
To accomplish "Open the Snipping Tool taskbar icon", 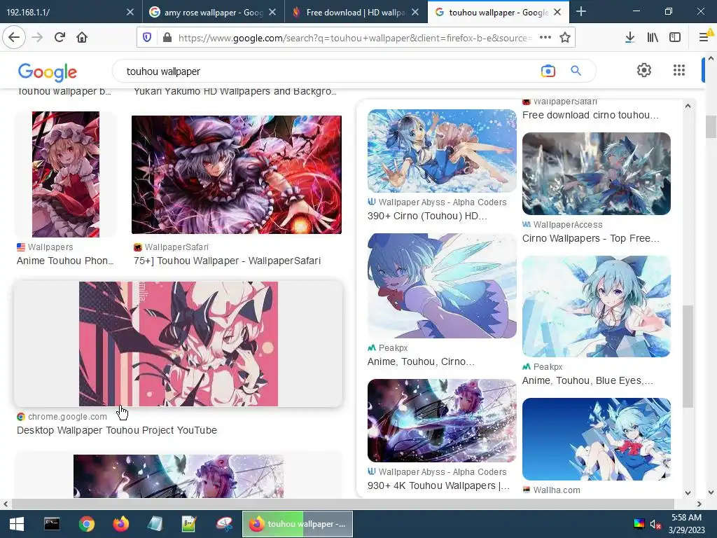I will click(225, 524).
